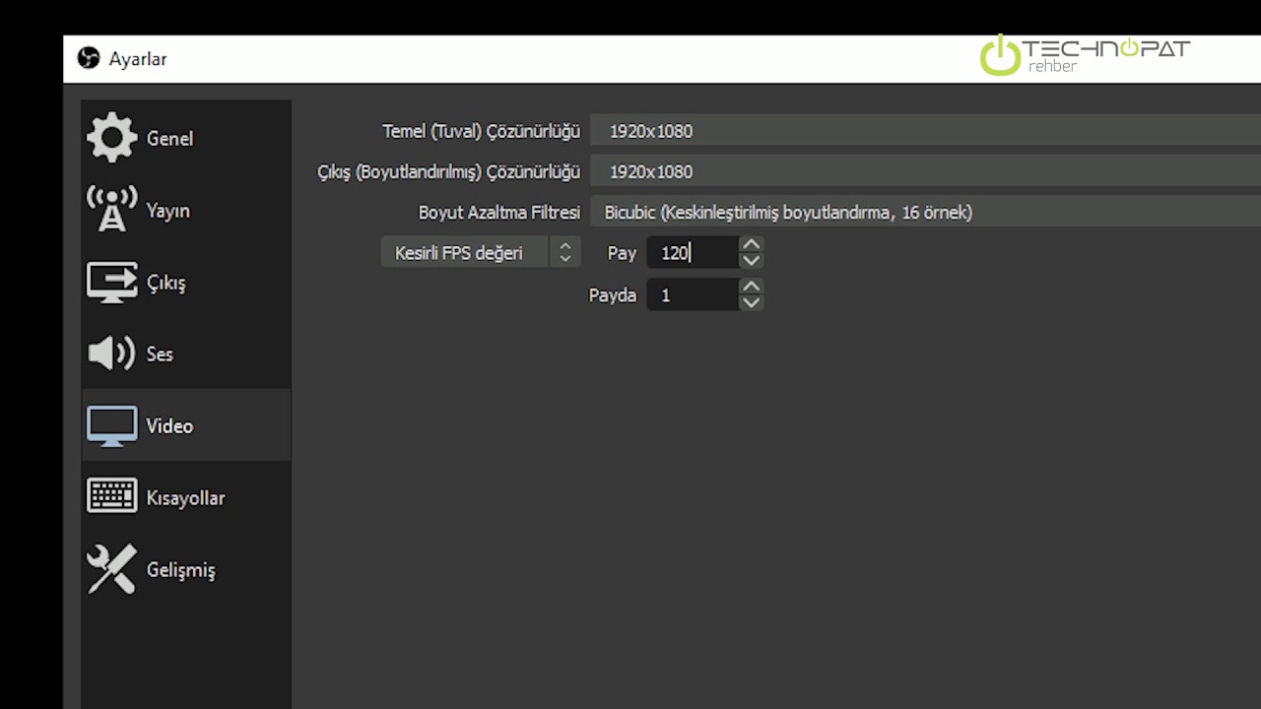This screenshot has height=709, width=1261.
Task: Click the OBS logo in title bar
Action: tap(89, 59)
